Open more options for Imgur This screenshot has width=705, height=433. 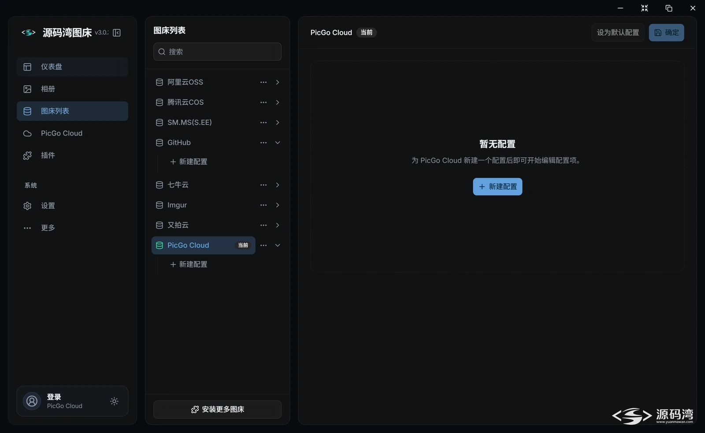click(x=263, y=205)
